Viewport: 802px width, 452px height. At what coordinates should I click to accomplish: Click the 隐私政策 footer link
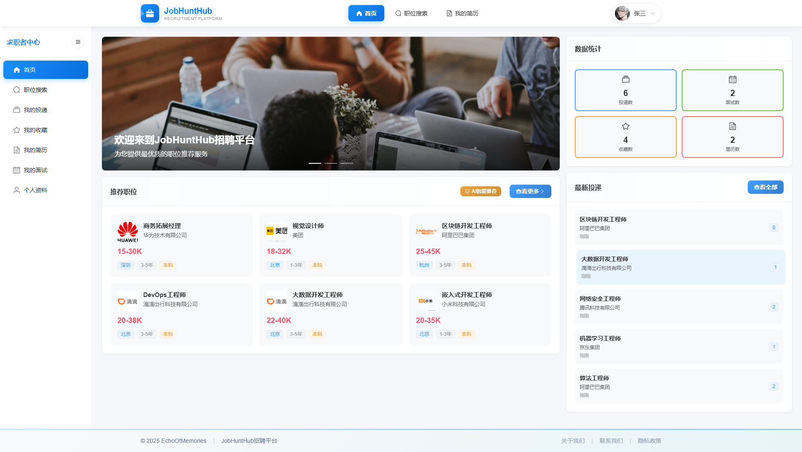(650, 441)
